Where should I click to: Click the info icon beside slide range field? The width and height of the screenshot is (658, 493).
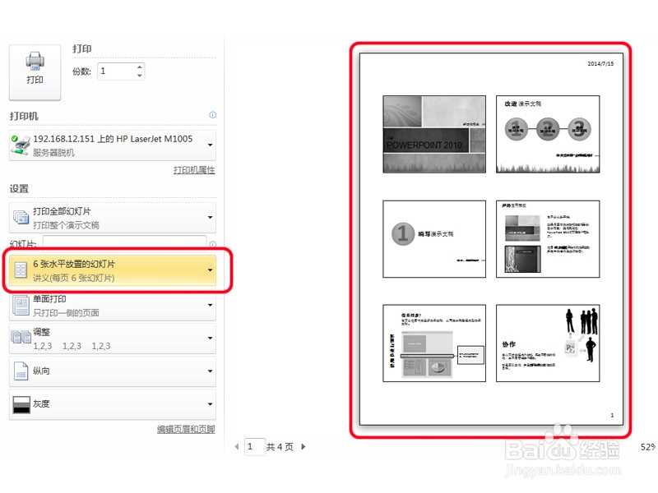click(213, 244)
